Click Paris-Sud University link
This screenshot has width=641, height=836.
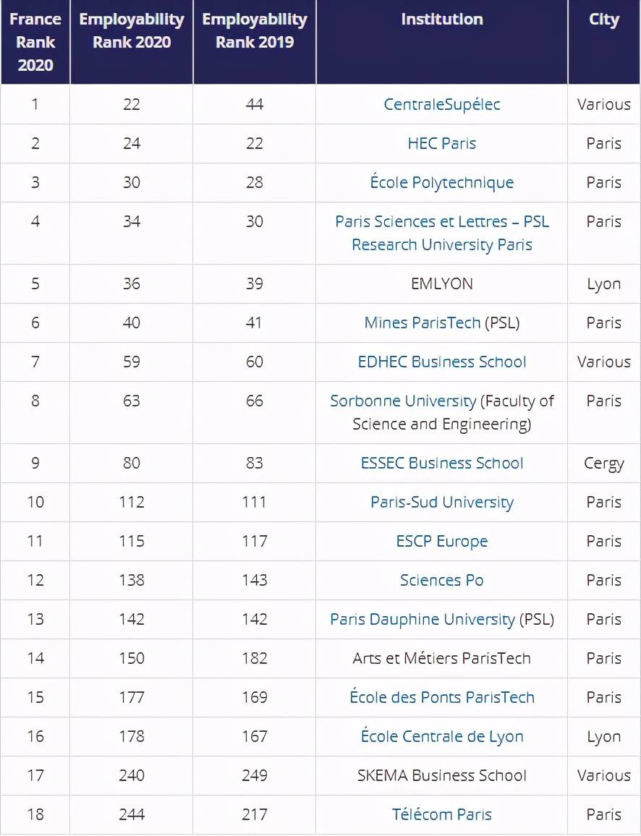point(441,502)
